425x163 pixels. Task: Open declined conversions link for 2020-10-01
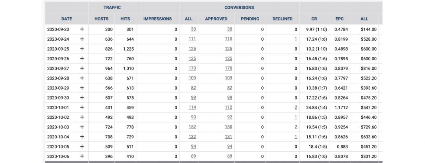pos(296,107)
